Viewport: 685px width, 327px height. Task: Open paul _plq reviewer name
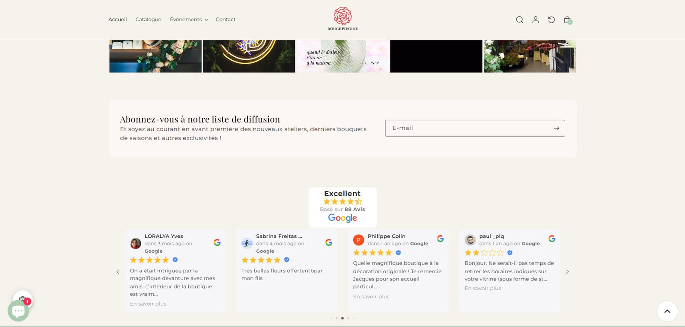tap(492, 236)
